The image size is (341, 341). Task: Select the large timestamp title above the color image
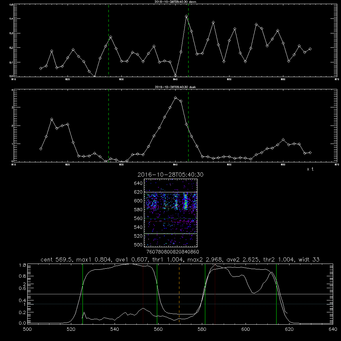point(170,175)
